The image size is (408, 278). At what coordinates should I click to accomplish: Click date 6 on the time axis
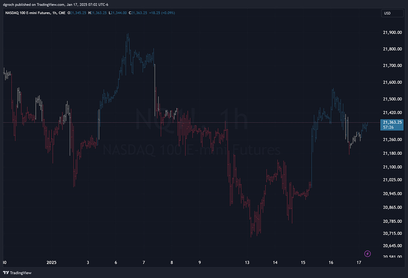pos(116,263)
